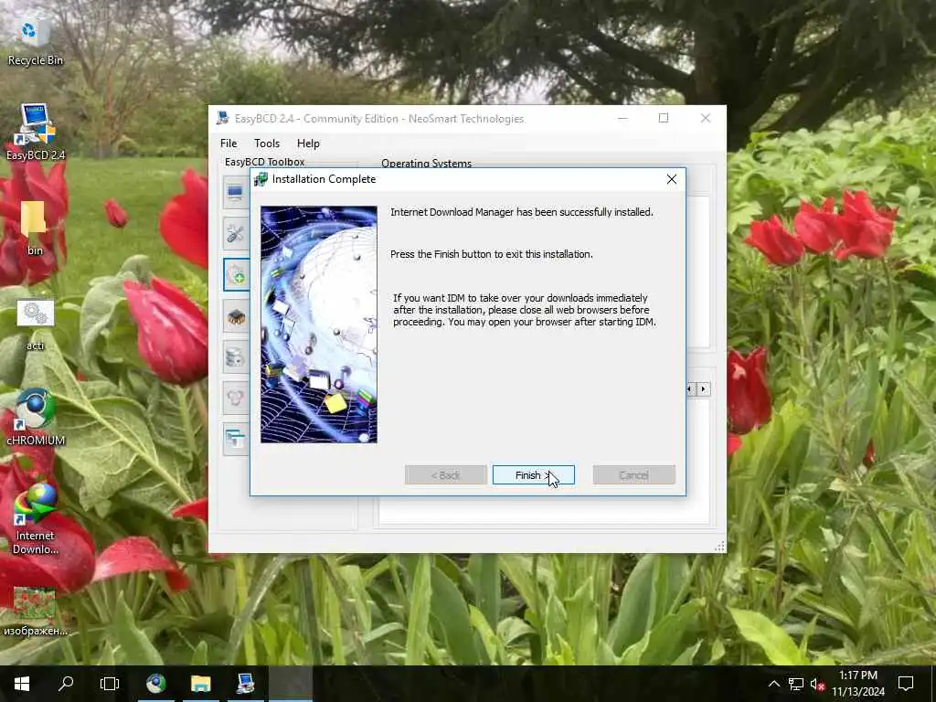The width and height of the screenshot is (936, 702).
Task: Open the Help menu in EasyBCD
Action: click(x=308, y=144)
